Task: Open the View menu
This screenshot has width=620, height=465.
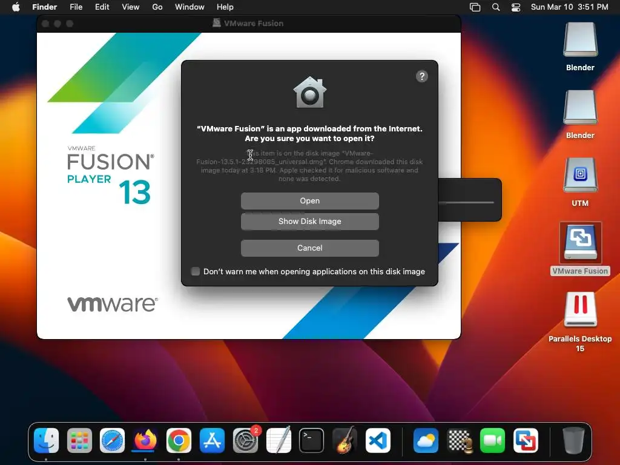Action: click(131, 7)
